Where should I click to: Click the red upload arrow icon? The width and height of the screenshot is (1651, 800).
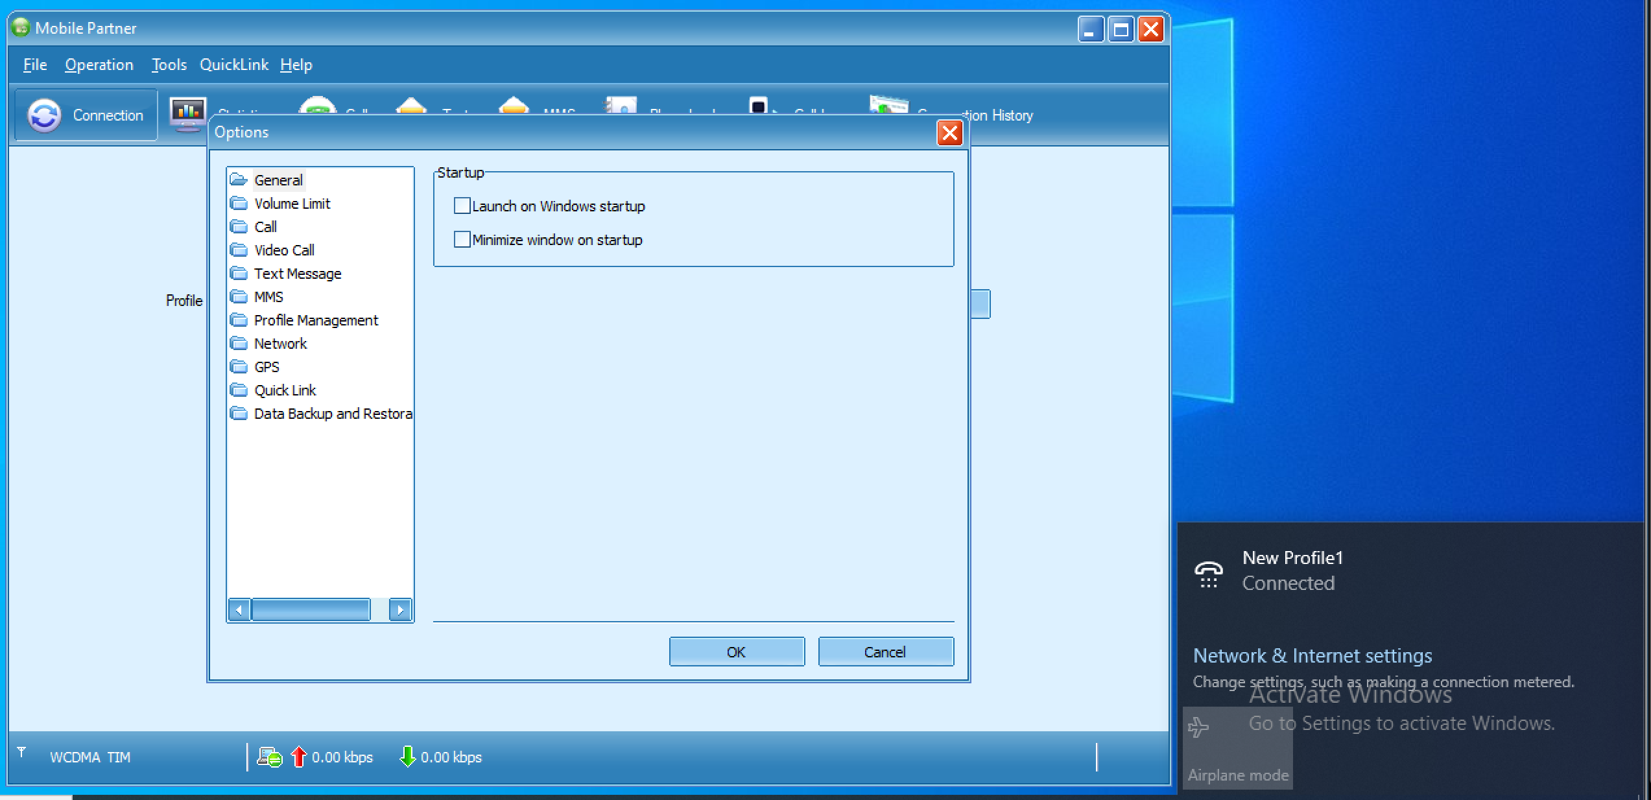click(298, 757)
